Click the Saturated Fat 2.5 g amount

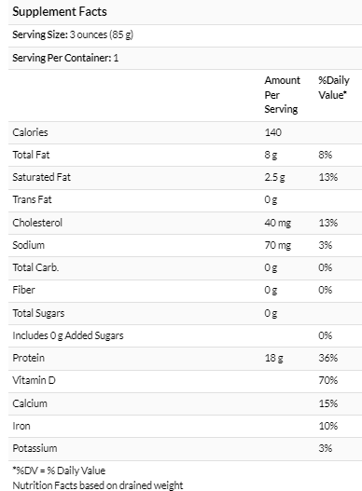pyautogui.click(x=274, y=178)
